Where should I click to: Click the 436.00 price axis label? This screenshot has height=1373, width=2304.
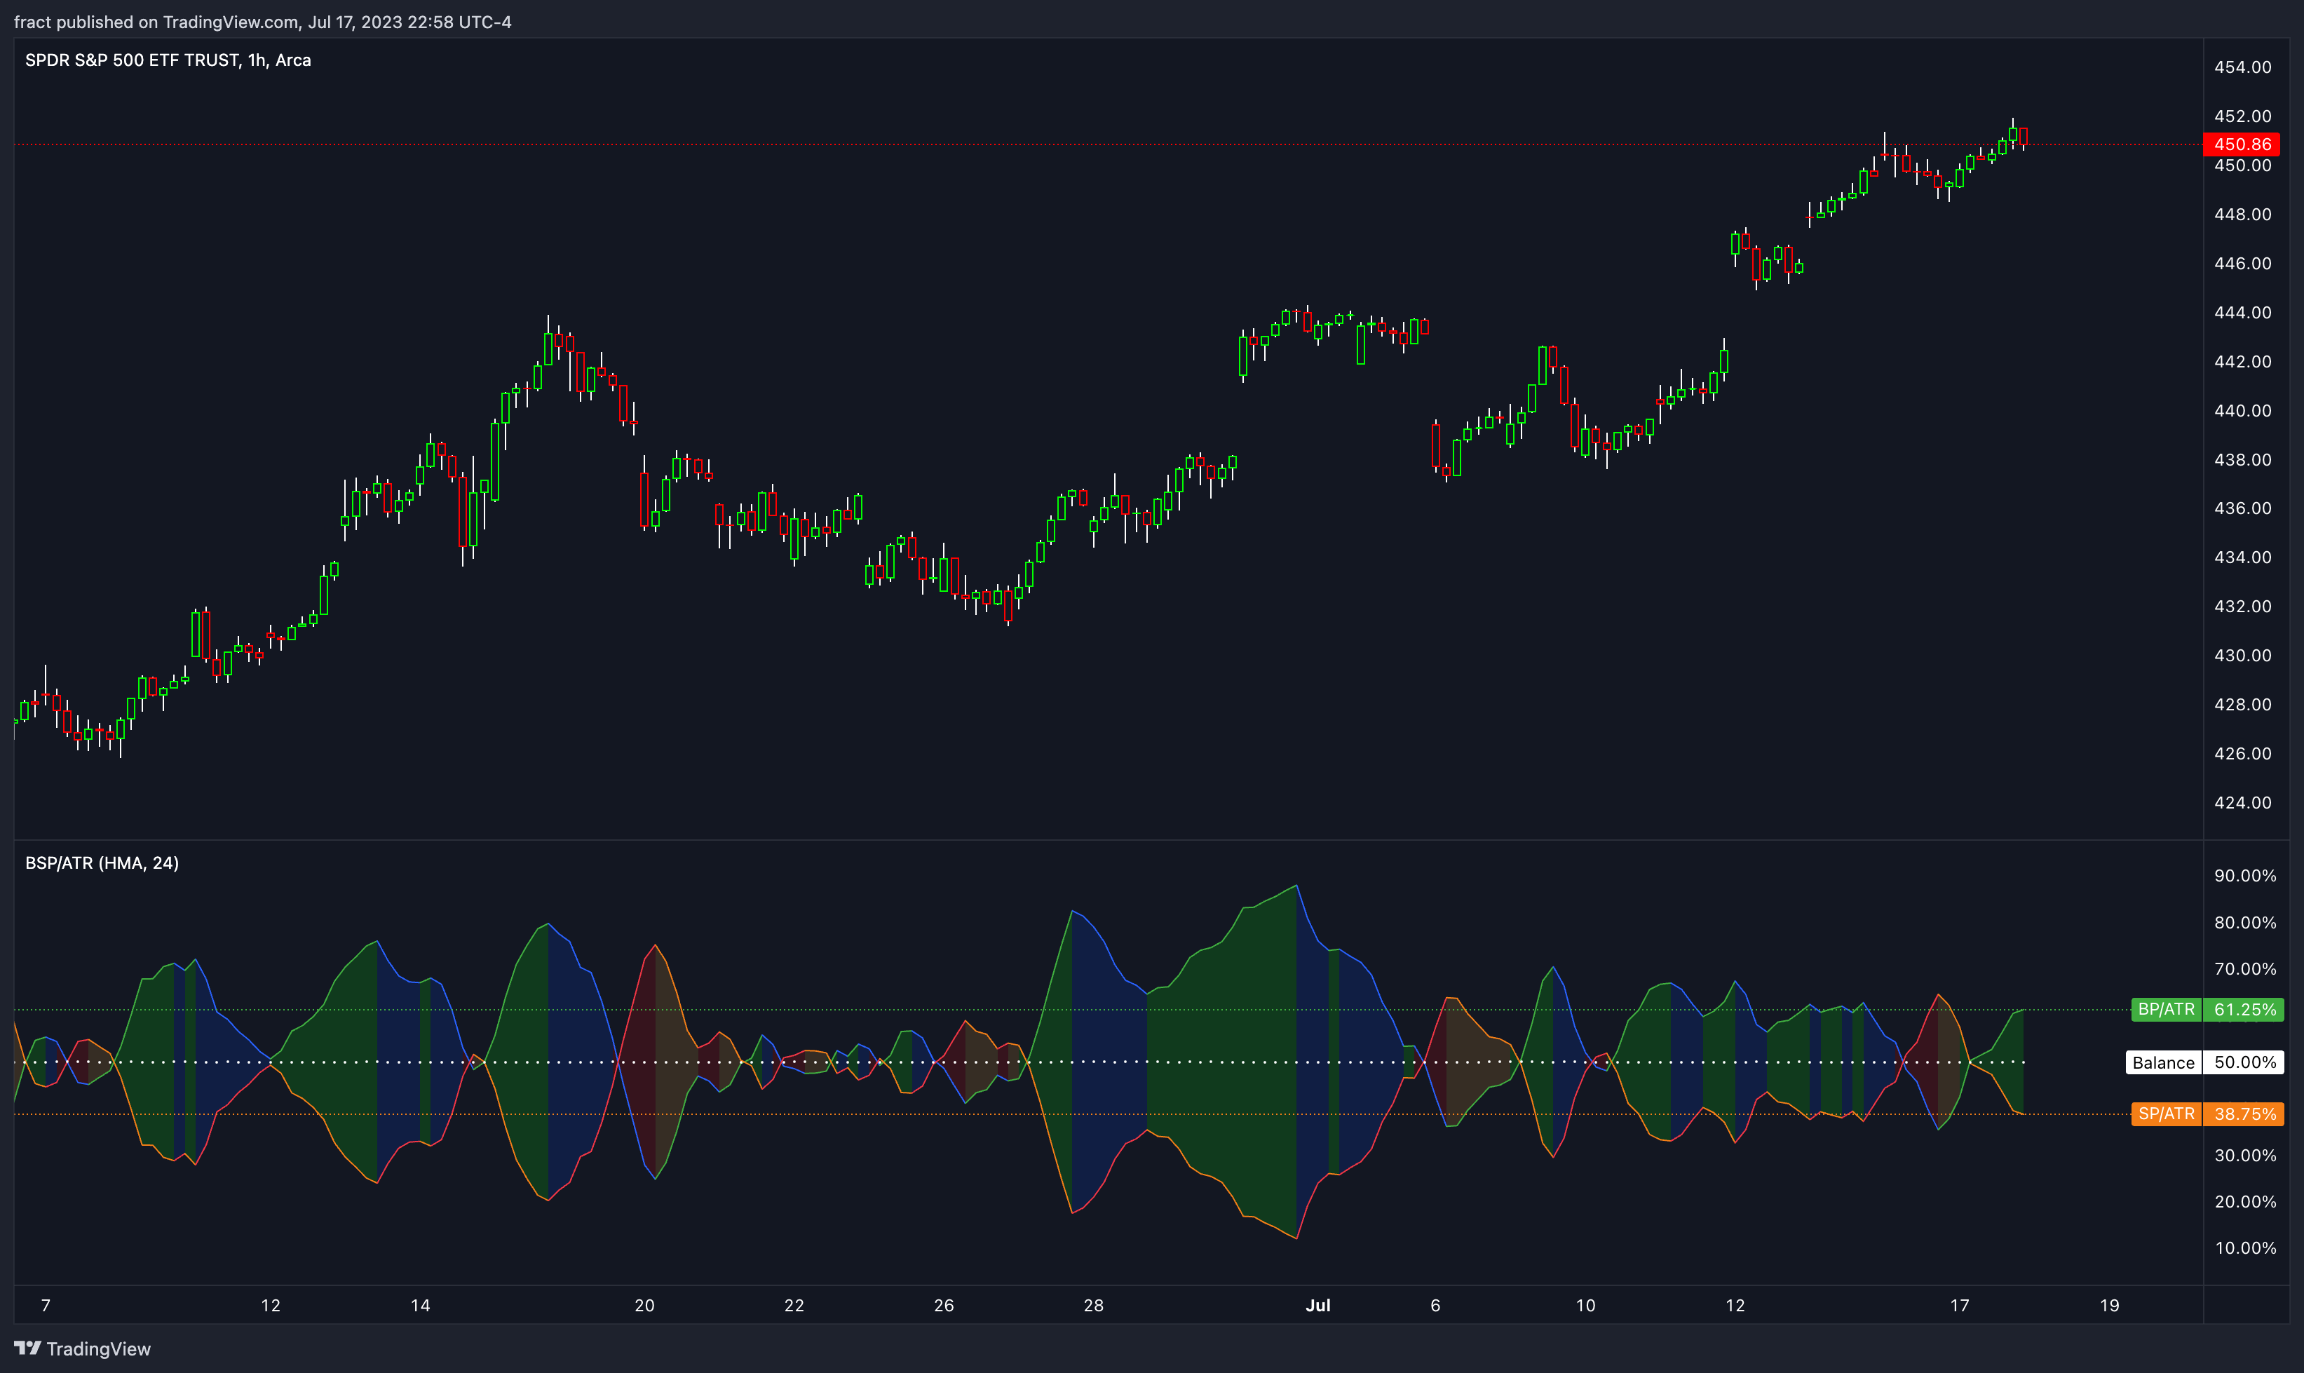pyautogui.click(x=2242, y=508)
